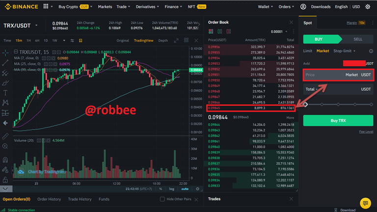Select the pattern drawing tool

tap(5, 103)
